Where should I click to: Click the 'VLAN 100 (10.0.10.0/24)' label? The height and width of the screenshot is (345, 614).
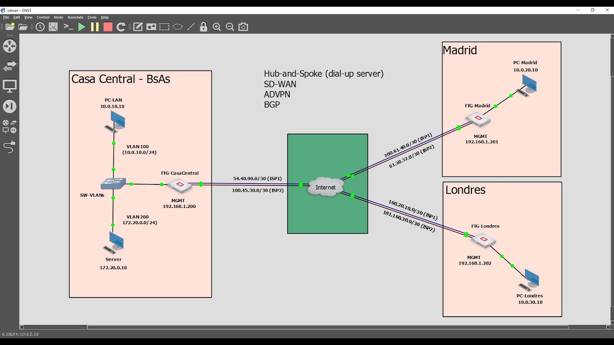pyautogui.click(x=139, y=149)
